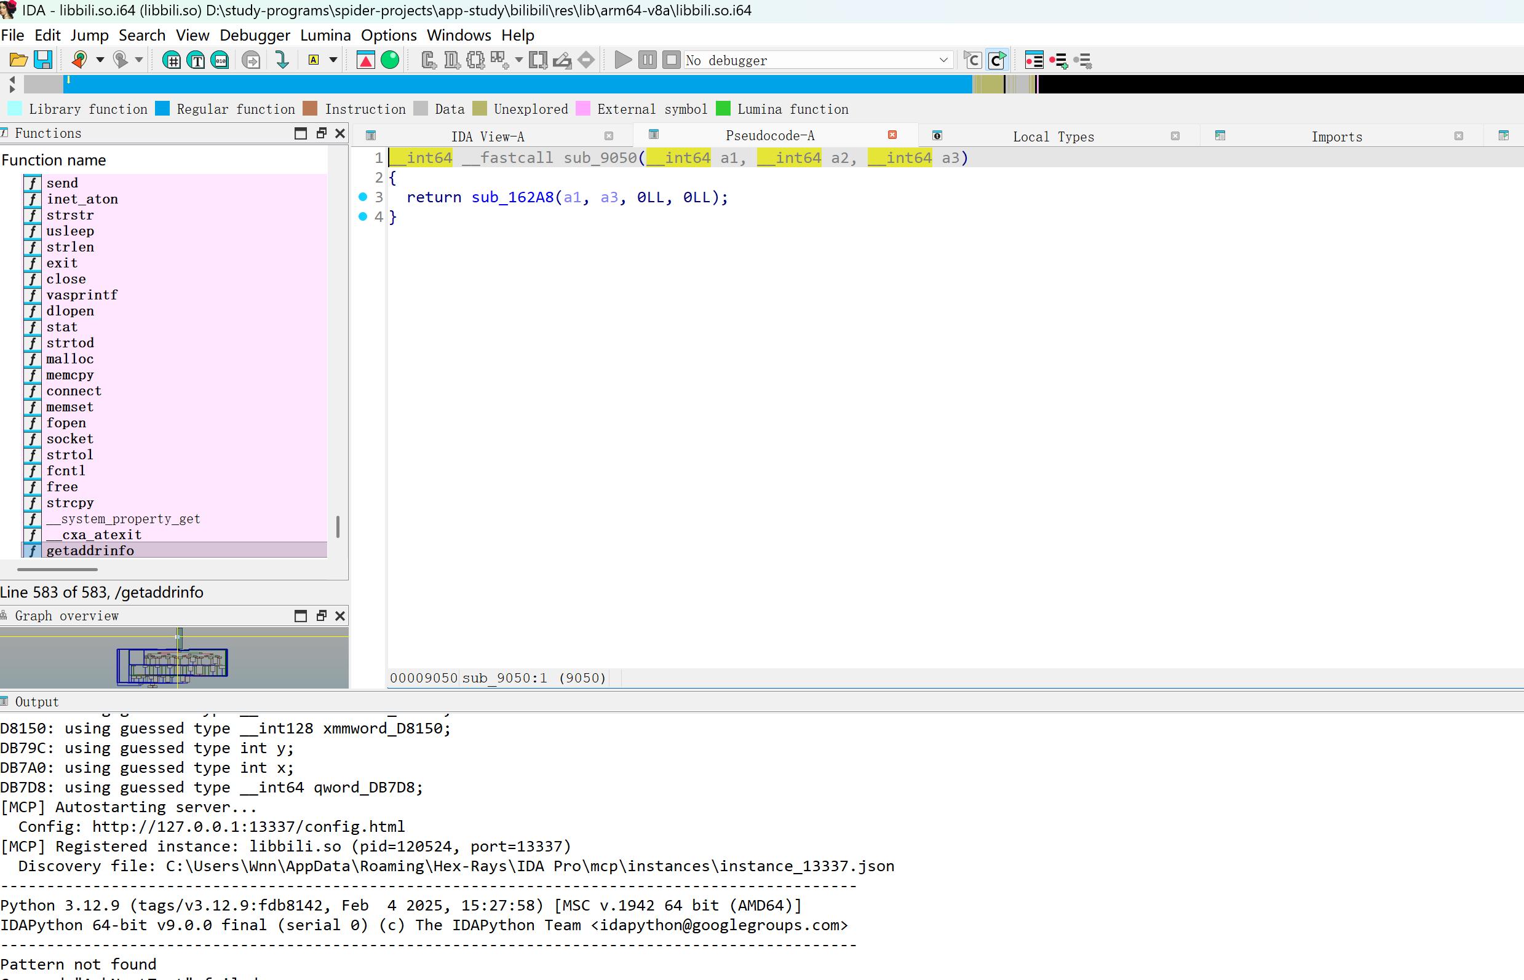
Task: Close the IDA View-A tab
Action: tap(609, 135)
